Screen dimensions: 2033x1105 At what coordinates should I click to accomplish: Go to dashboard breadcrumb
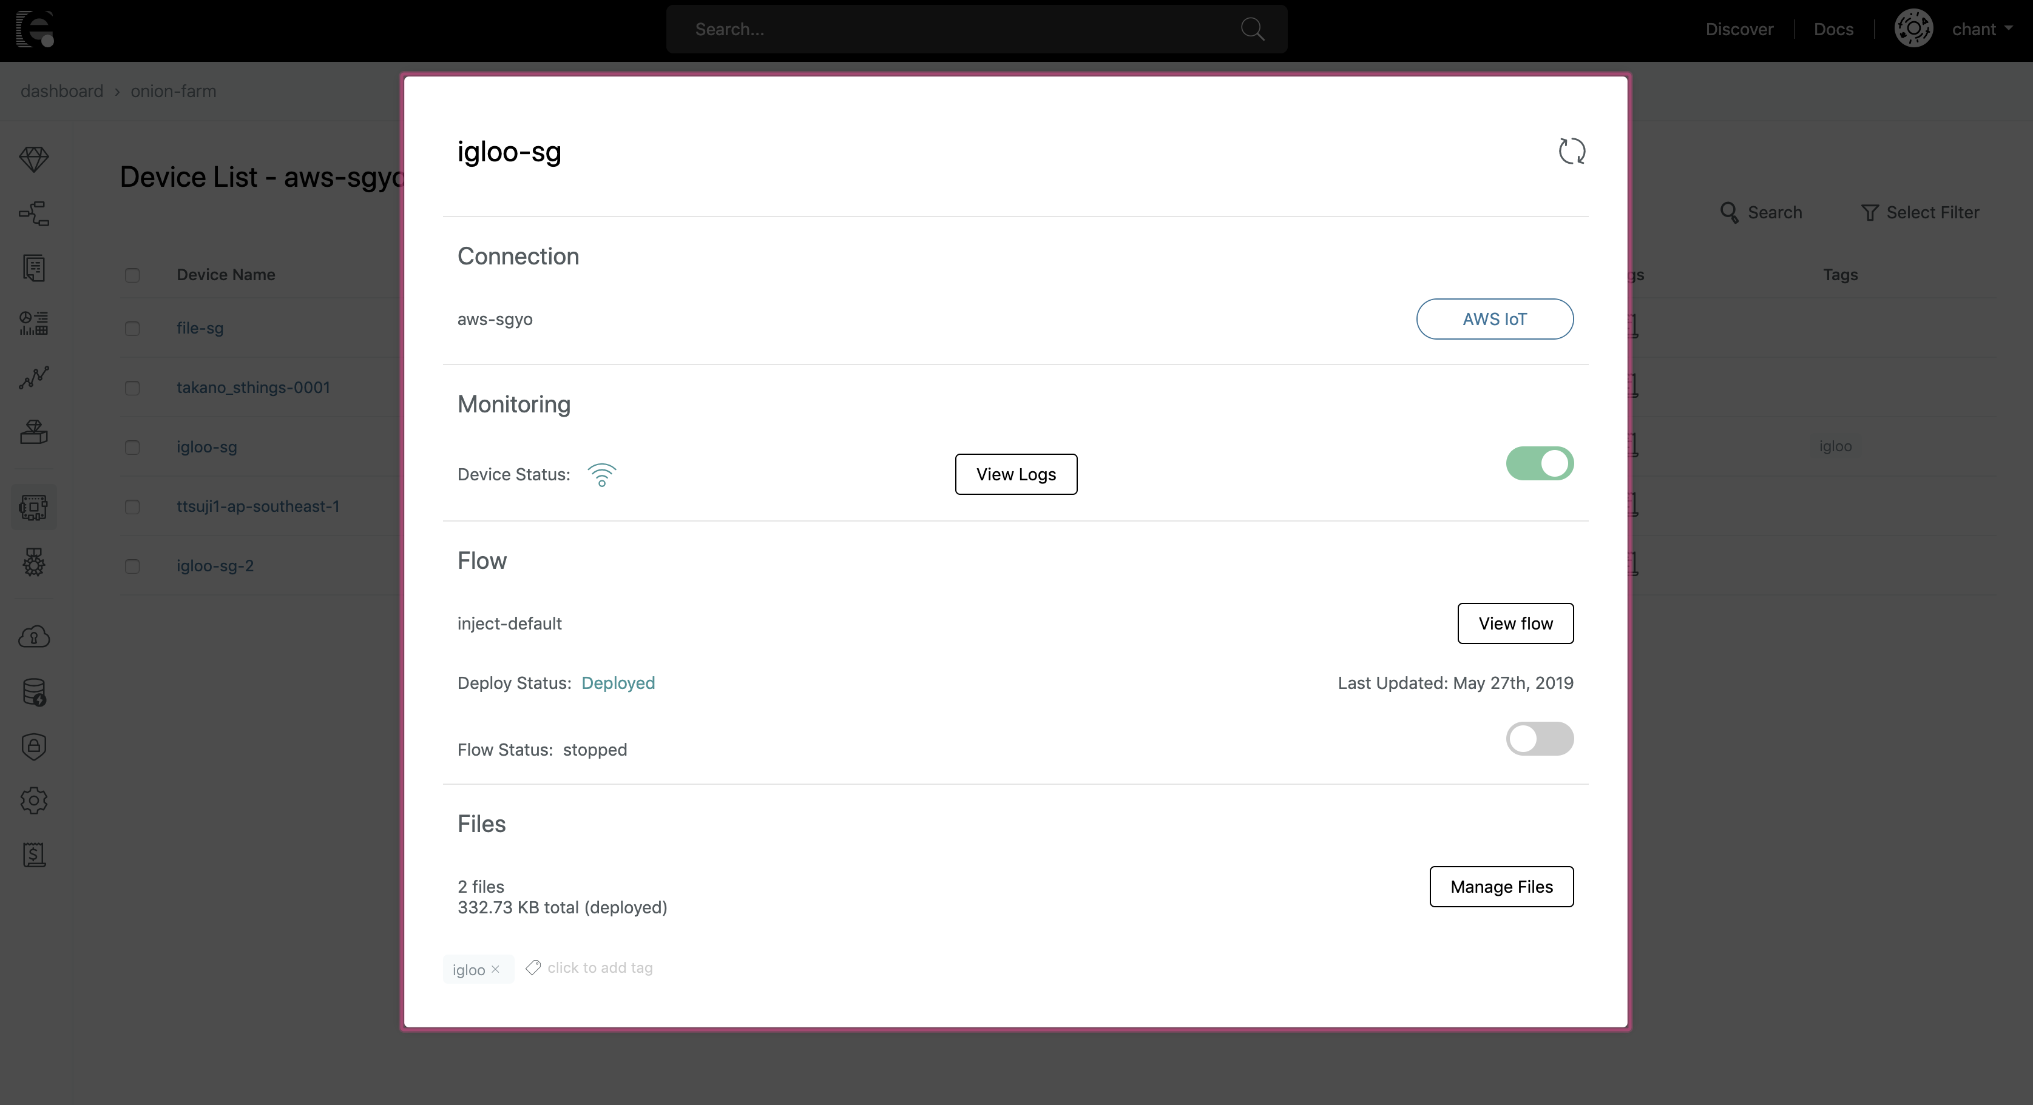(61, 91)
